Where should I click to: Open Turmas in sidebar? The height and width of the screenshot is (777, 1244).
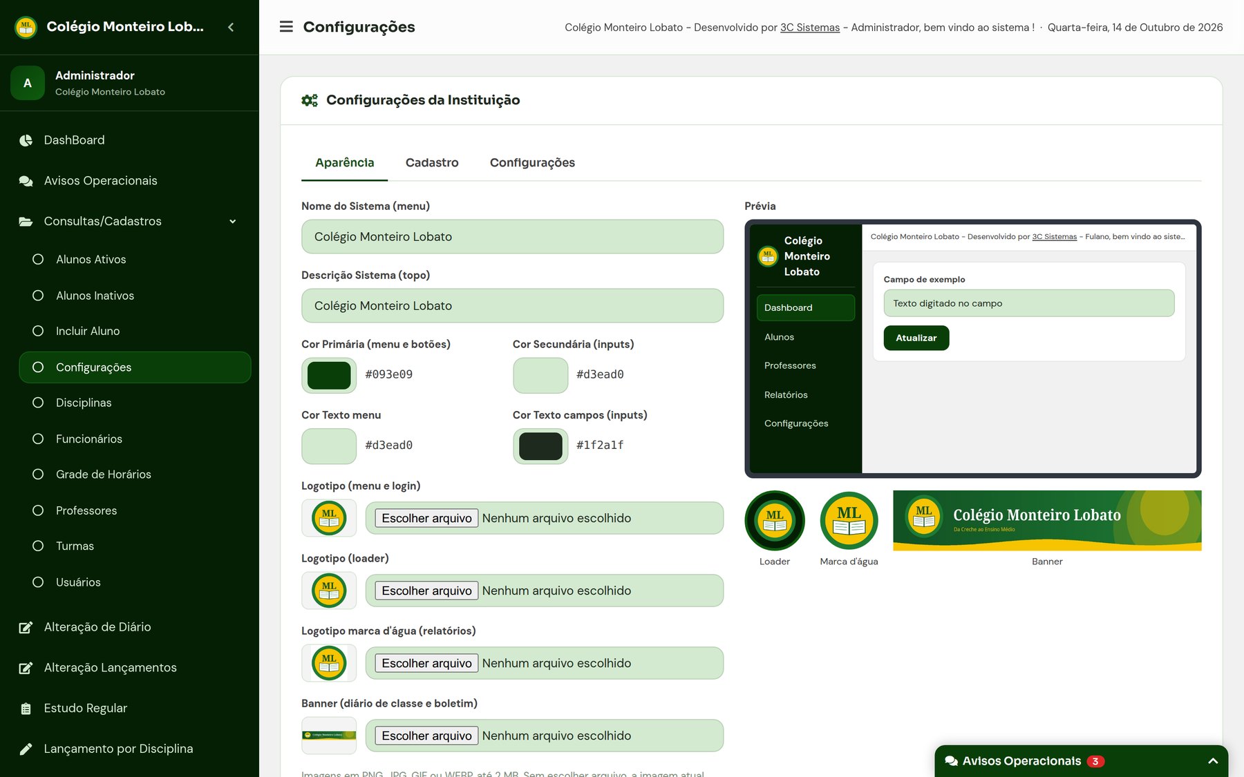[135, 546]
